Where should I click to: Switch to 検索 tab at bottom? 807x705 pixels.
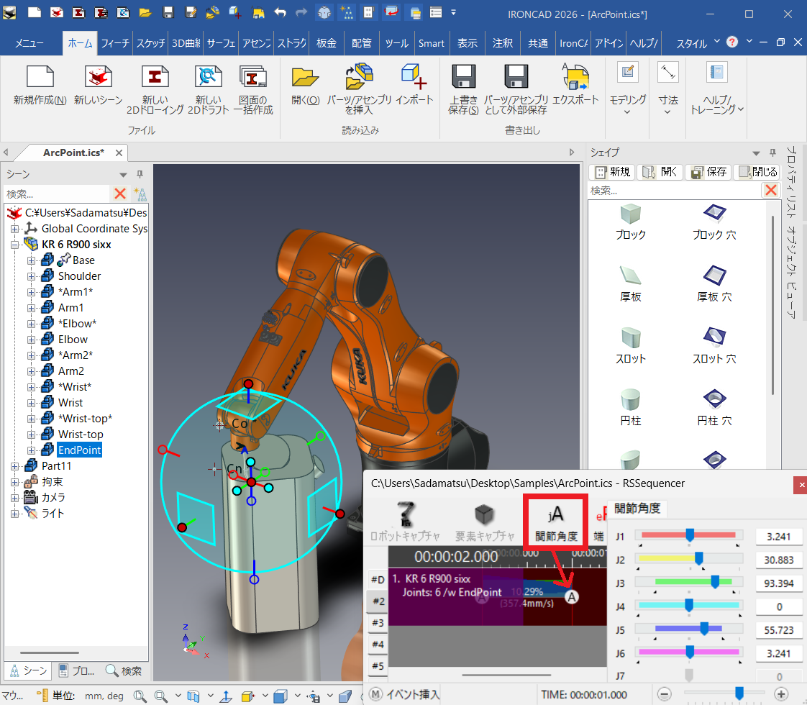click(x=124, y=670)
